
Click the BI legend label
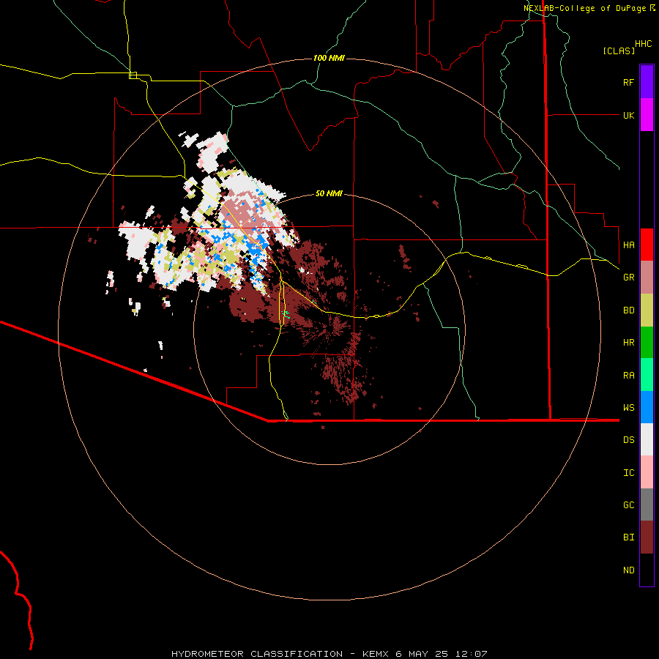[x=628, y=537]
